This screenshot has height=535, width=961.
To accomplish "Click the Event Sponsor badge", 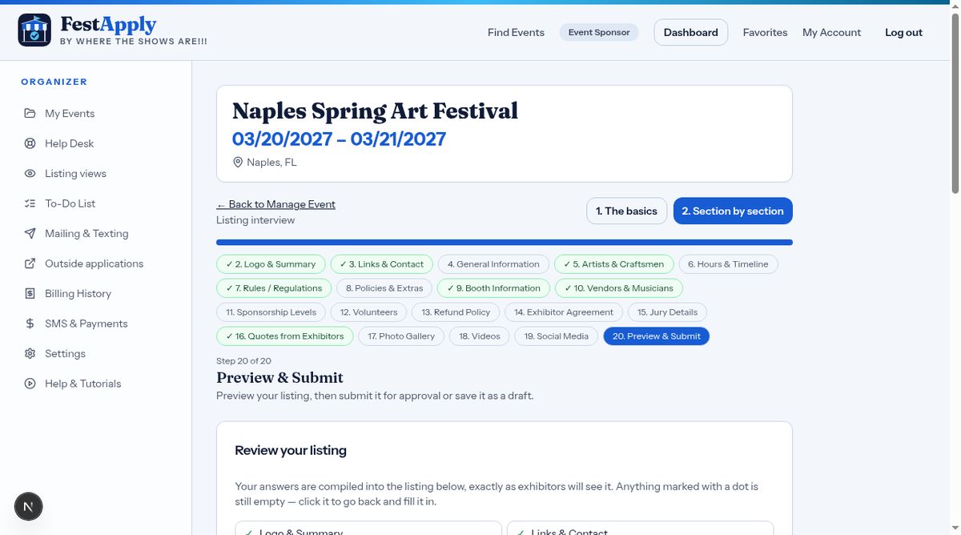I will (599, 32).
